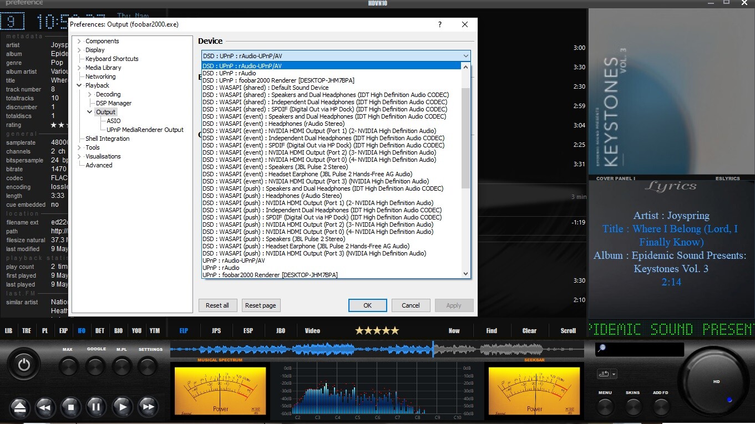Image resolution: width=755 pixels, height=424 pixels.
Task: Confirm preferences with OK
Action: [367, 305]
